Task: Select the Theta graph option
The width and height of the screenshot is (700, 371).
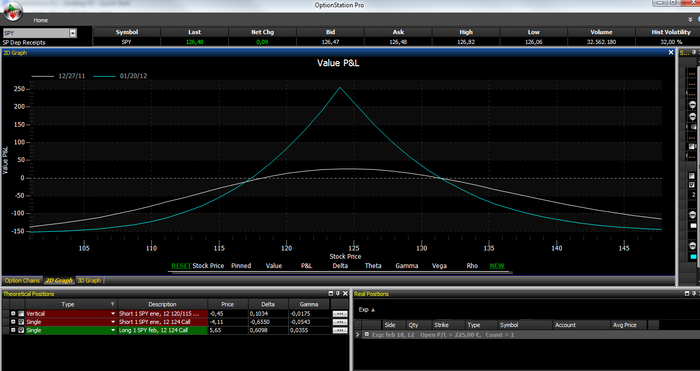Action: click(x=373, y=266)
